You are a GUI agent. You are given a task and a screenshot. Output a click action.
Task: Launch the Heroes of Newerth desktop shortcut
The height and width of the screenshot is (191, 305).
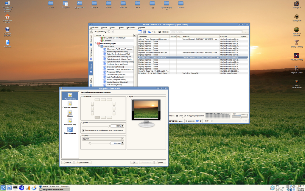[296, 32]
